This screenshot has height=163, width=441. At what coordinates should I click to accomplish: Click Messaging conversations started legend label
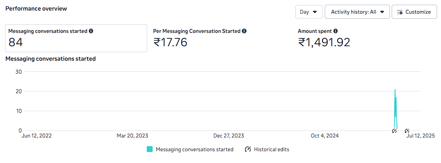click(x=194, y=150)
